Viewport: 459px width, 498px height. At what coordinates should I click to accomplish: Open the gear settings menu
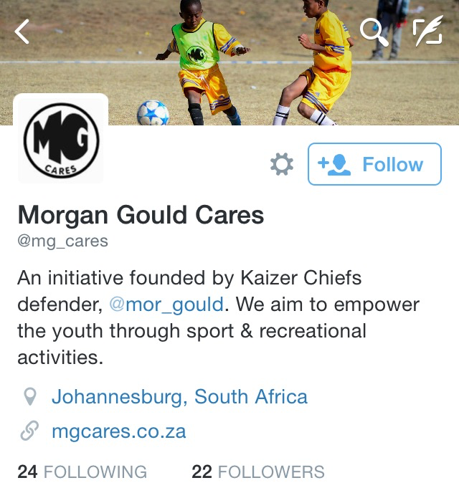[282, 164]
